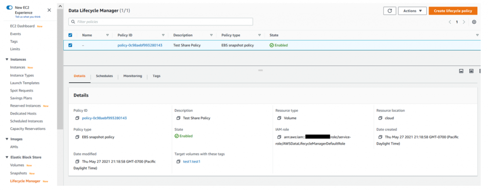Open Volumes in sidebar
Image resolution: width=488 pixels, height=191 pixels.
17,165
